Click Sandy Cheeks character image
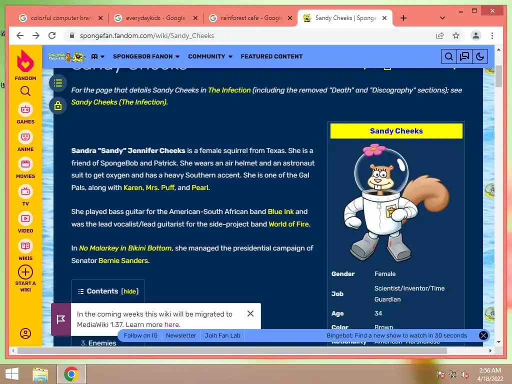The width and height of the screenshot is (512, 384). click(396, 202)
